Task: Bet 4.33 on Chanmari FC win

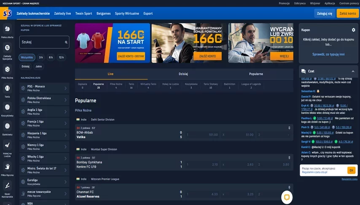Action: click(202, 194)
